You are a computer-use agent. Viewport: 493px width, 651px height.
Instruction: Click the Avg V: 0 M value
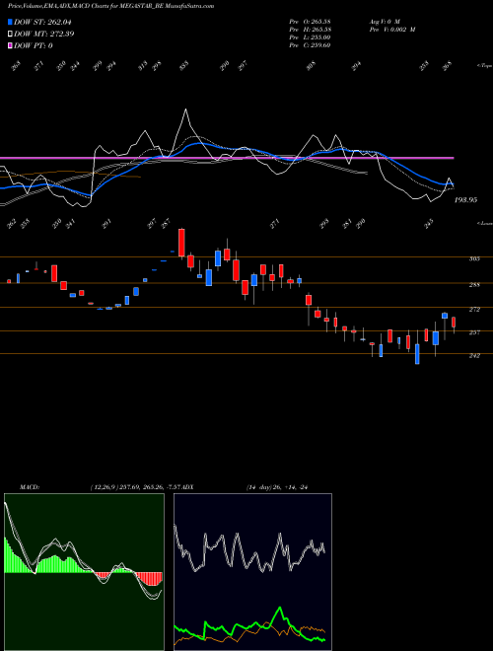pos(384,21)
